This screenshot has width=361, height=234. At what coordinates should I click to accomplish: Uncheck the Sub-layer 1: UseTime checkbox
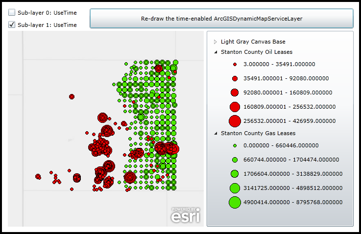click(12, 24)
